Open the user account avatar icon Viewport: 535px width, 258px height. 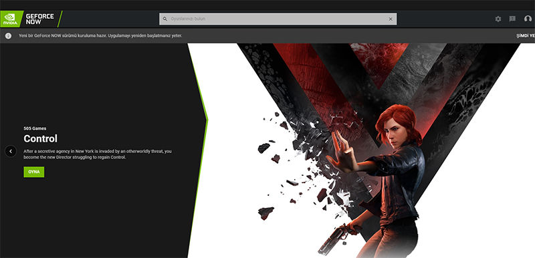(x=528, y=19)
